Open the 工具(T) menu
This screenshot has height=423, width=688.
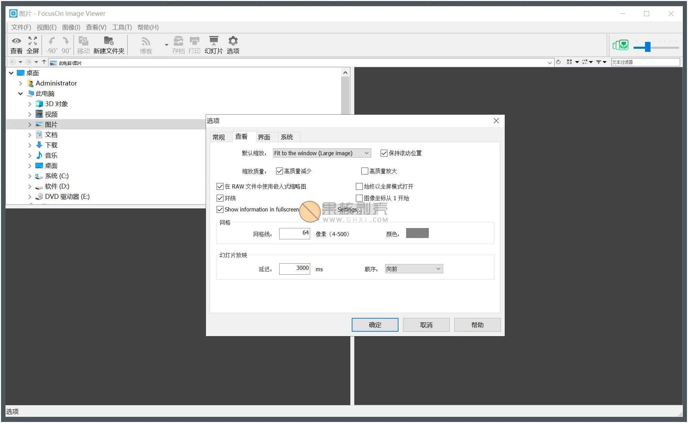122,27
